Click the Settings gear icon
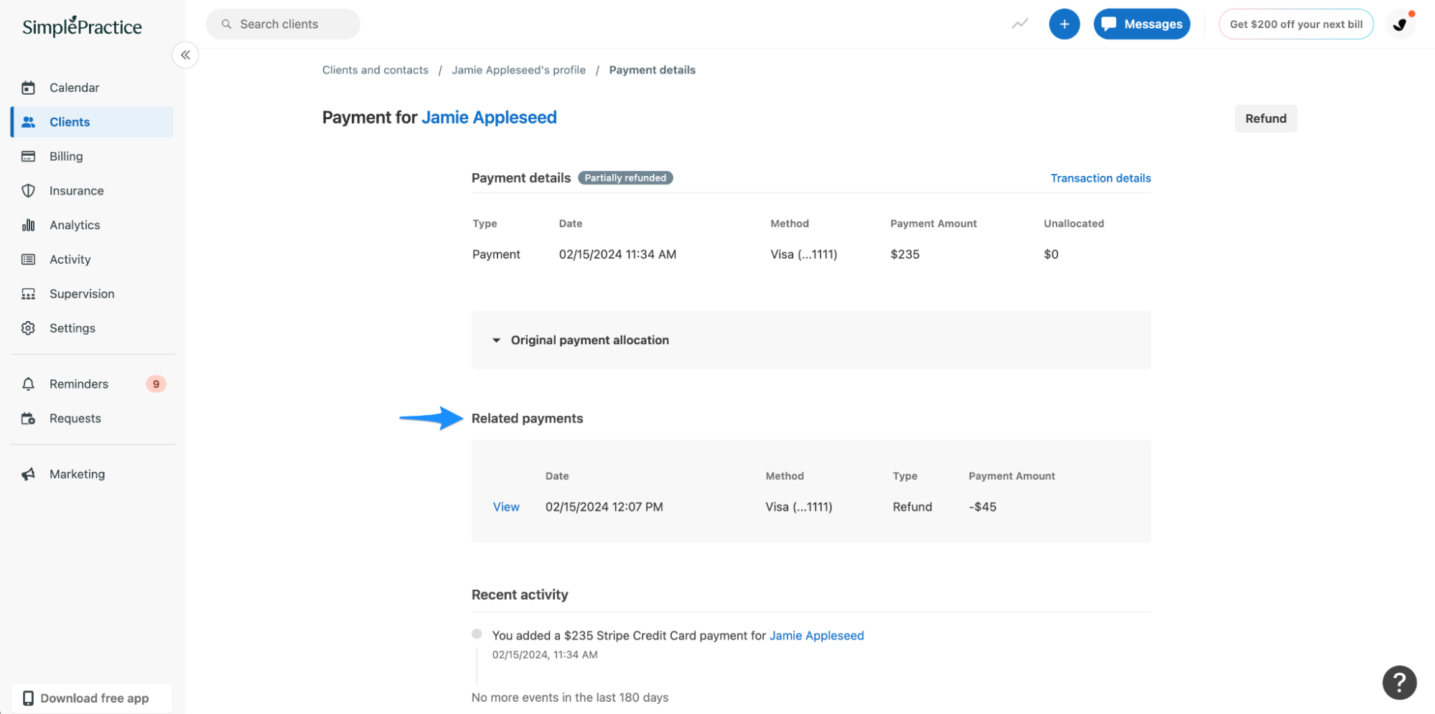The image size is (1435, 714). point(28,328)
